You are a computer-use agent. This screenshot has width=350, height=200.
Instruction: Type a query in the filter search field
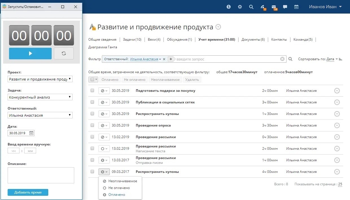coord(226,59)
